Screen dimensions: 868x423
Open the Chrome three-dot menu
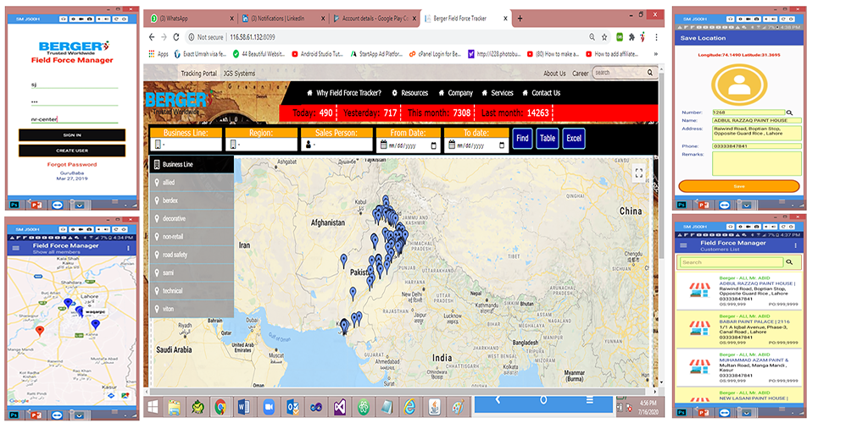tap(657, 37)
